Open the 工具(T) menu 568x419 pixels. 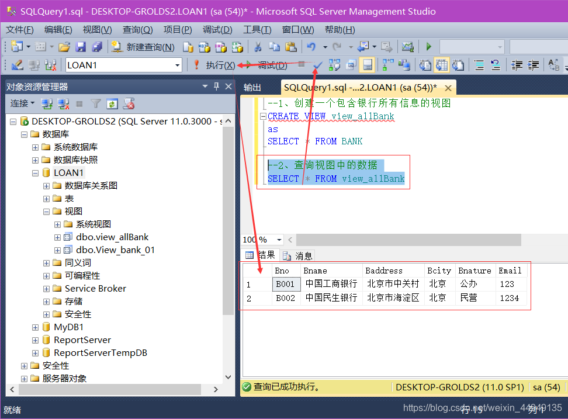coord(257,30)
